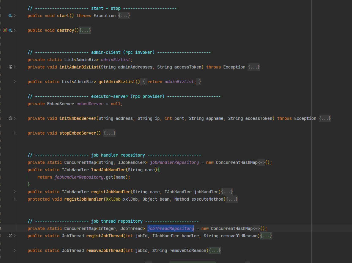
Task: Click the getAdminBizList method name
Action: click(117, 82)
